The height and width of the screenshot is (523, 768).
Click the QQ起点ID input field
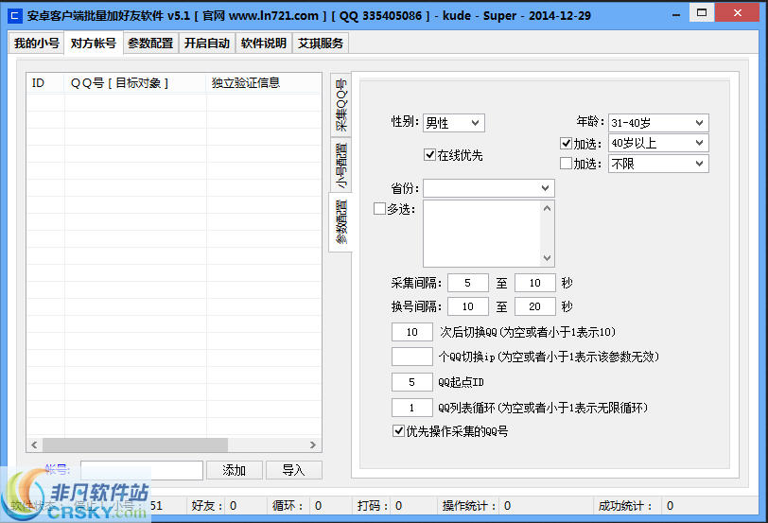411,382
